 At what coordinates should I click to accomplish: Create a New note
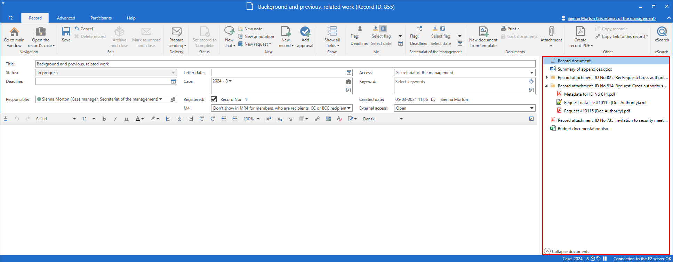tap(250, 29)
